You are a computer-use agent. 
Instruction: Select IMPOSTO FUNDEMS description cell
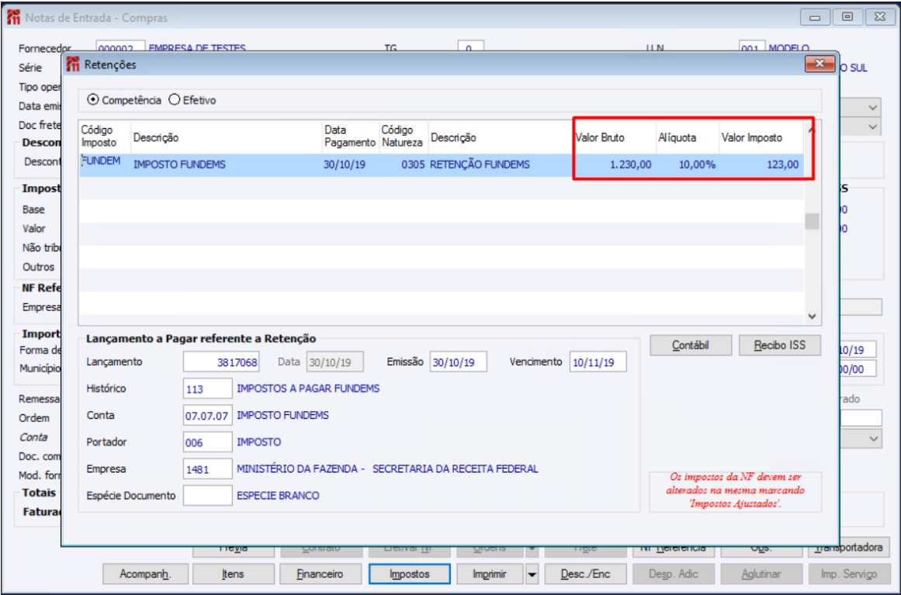227,164
